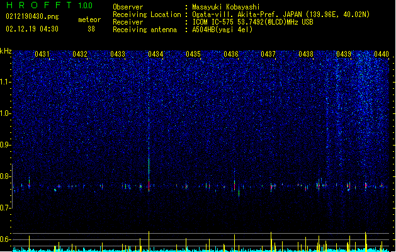The width and height of the screenshot is (396, 252).
Task: Select the file name 0212190430.png
Action: tap(32, 16)
